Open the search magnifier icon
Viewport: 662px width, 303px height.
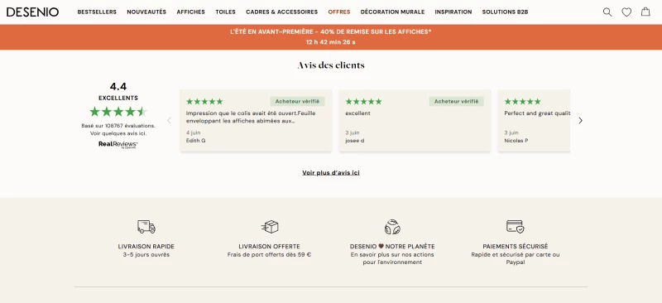[x=607, y=12]
